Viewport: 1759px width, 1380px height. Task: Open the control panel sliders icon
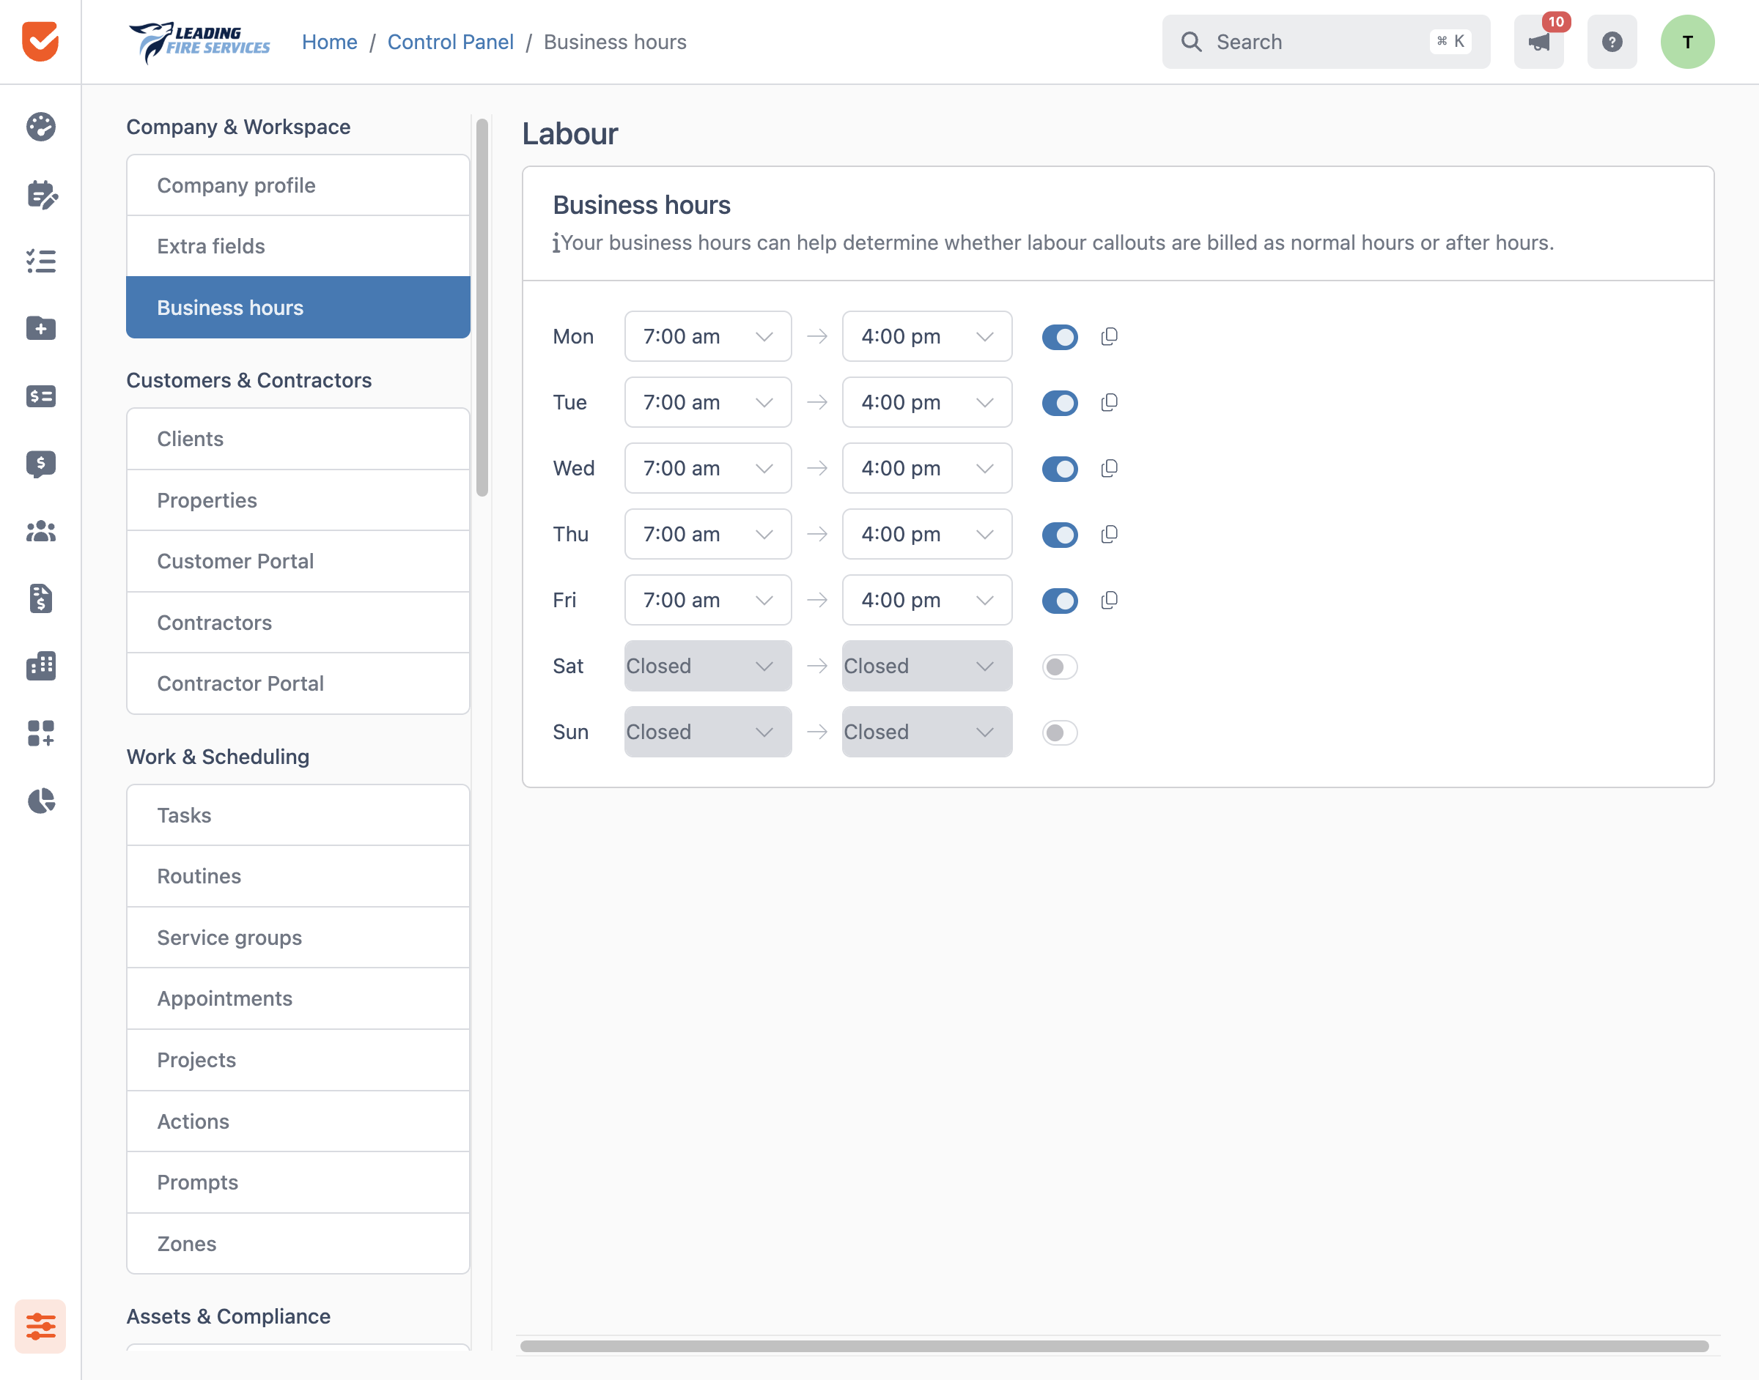click(40, 1326)
